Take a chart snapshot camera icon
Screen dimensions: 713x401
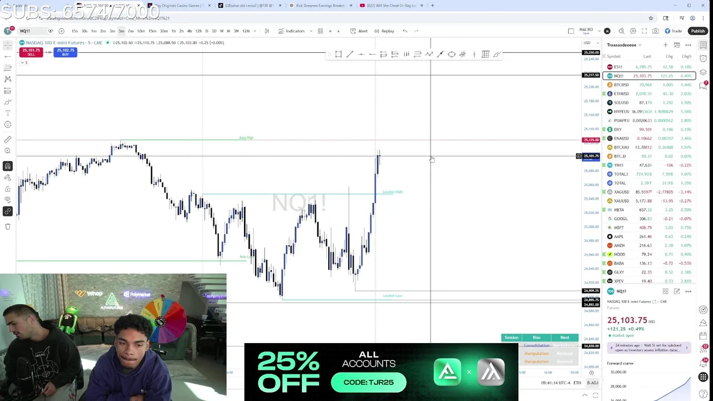656,31
